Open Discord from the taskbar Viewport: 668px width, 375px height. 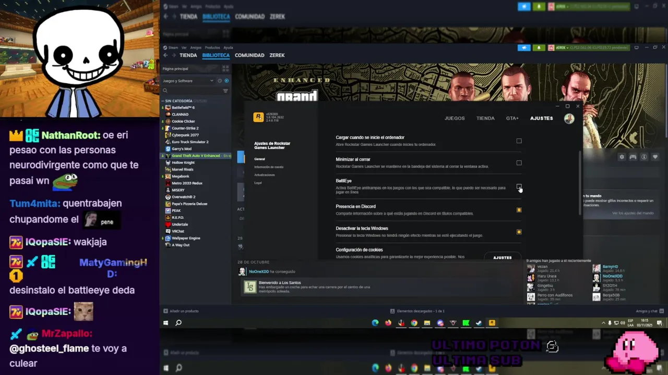click(440, 323)
